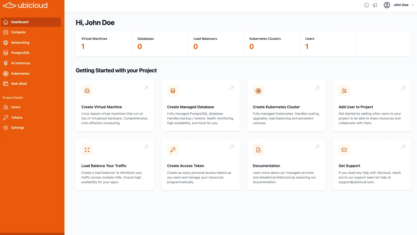417x235 pixels.
Task: Open Compute in the sidebar
Action: click(18, 32)
